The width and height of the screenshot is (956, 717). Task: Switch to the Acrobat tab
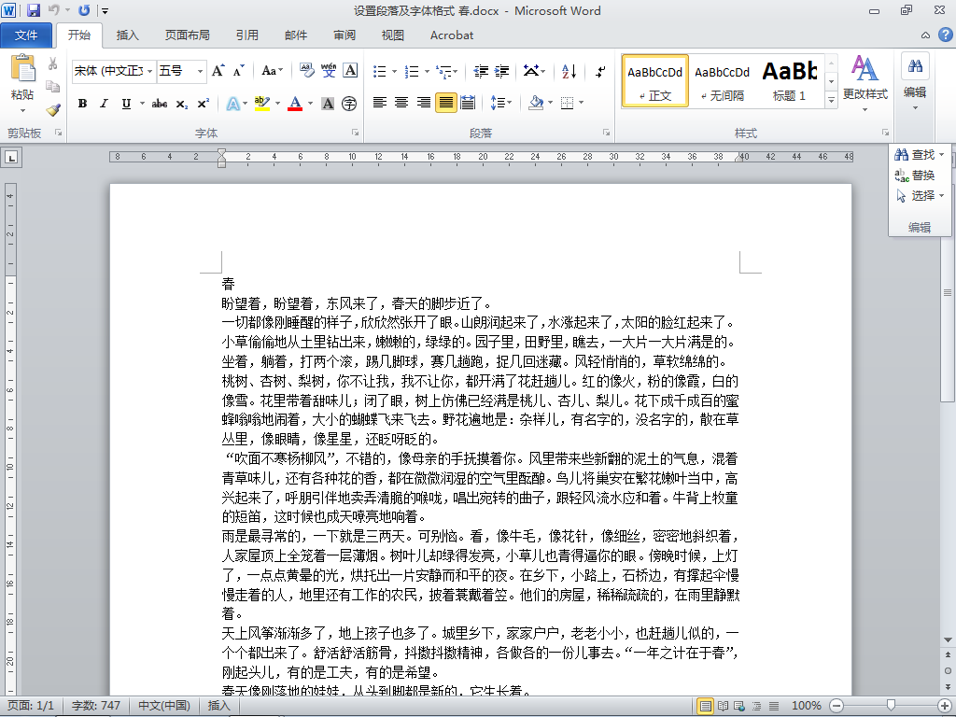pos(452,35)
